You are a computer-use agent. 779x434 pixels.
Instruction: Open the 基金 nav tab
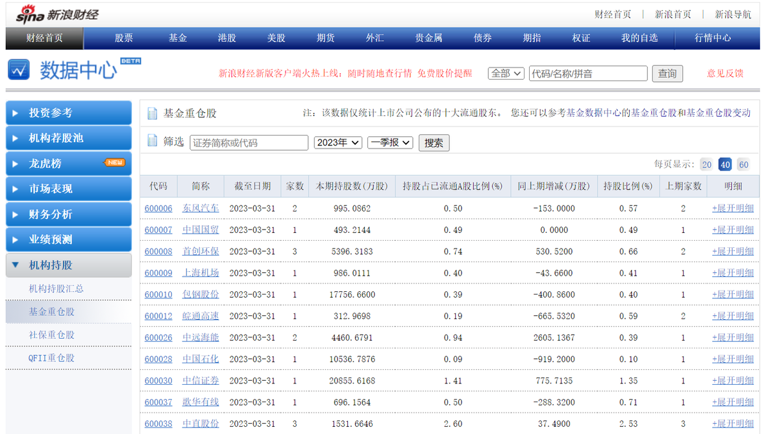178,38
